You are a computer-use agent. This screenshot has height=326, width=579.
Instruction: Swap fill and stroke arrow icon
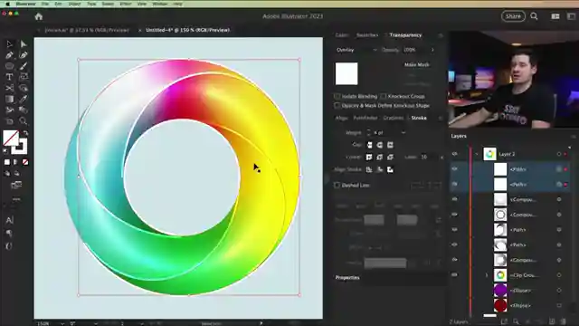(x=25, y=133)
